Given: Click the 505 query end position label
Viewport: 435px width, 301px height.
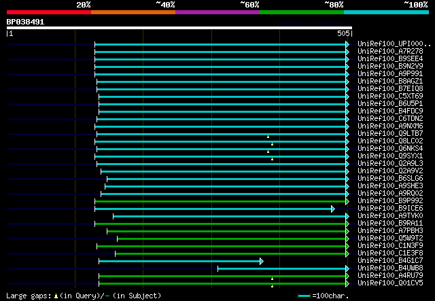Looking at the screenshot, I should pyautogui.click(x=343, y=33).
